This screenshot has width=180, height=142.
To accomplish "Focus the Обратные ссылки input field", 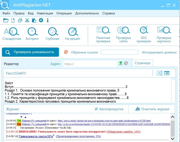I will coord(120,52).
